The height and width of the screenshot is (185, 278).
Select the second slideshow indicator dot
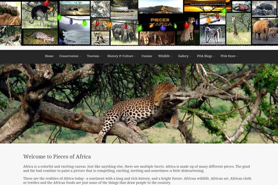pyautogui.click(x=17, y=136)
